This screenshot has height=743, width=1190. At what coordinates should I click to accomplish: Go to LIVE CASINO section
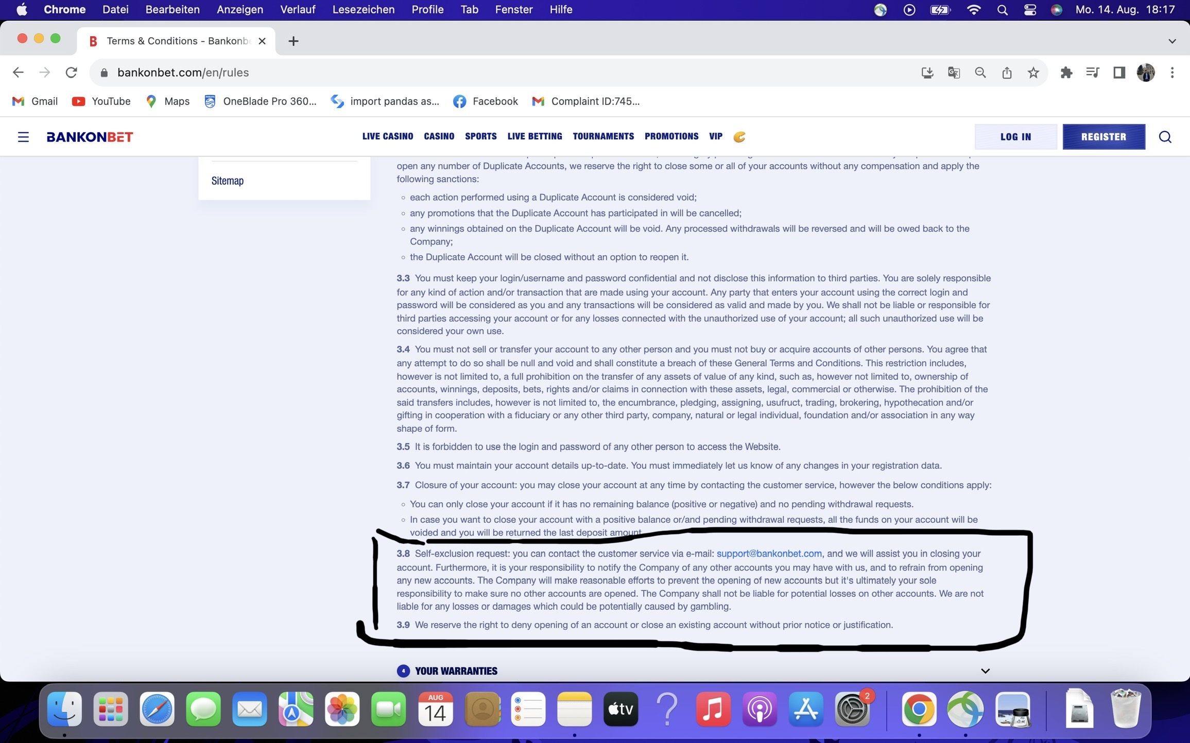click(x=388, y=136)
